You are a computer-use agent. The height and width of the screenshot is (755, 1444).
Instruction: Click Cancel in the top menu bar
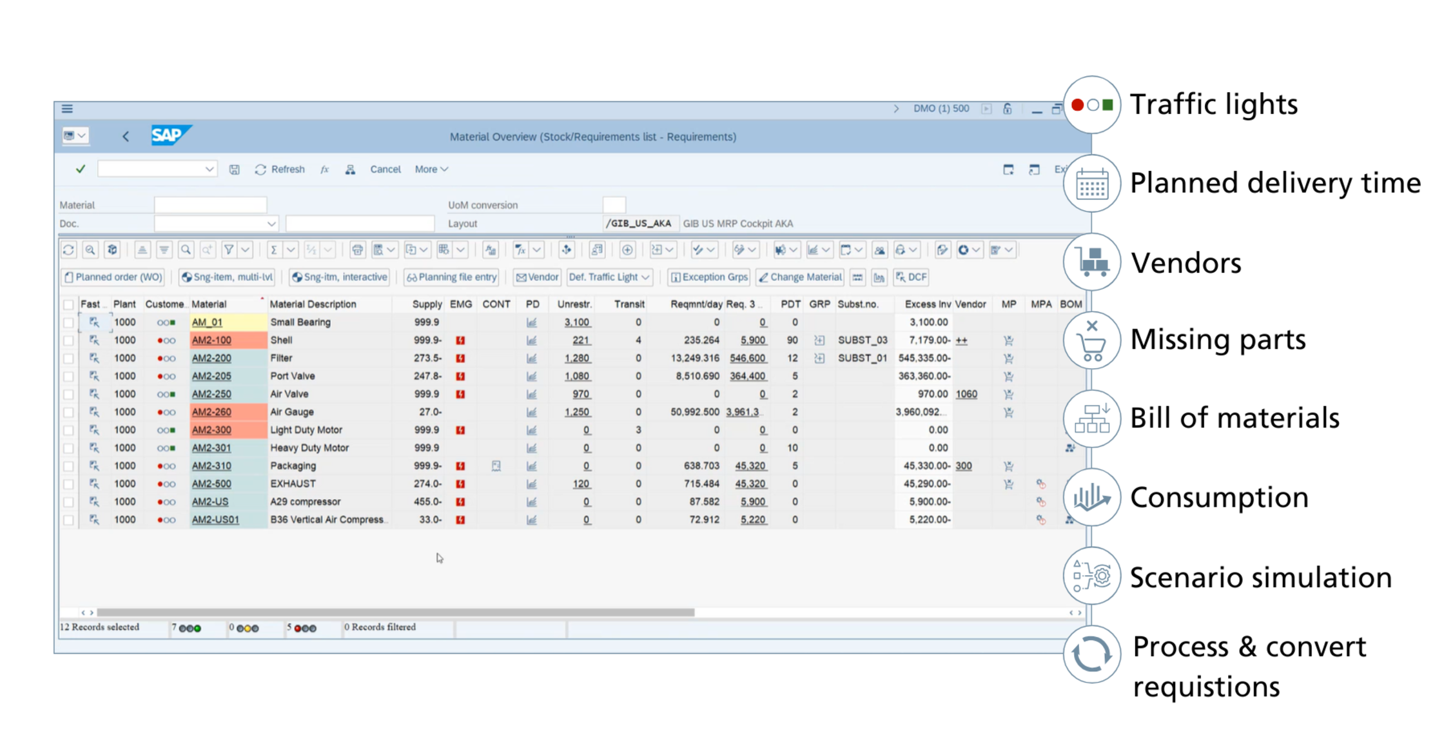385,169
